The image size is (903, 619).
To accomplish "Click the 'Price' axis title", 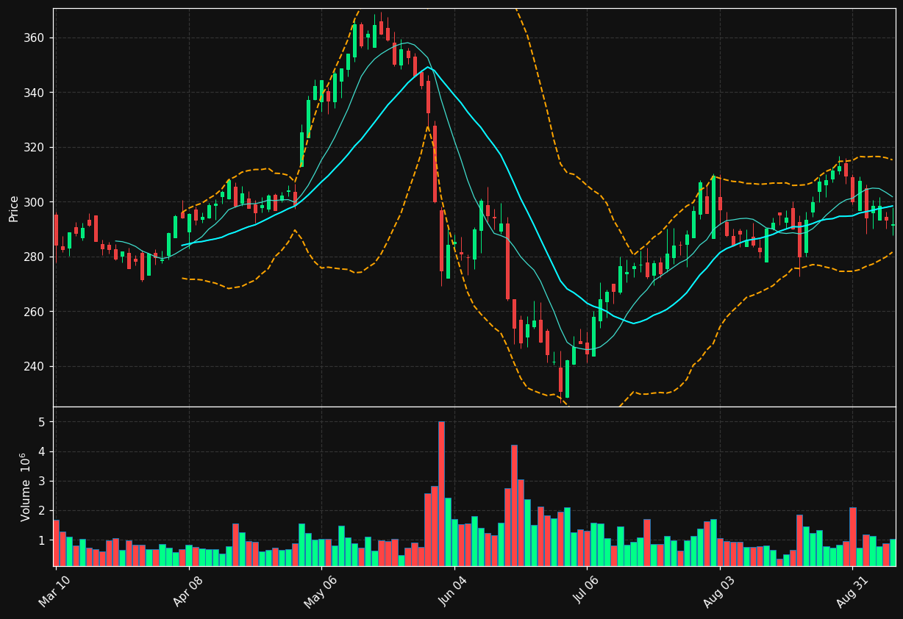I will (x=14, y=208).
